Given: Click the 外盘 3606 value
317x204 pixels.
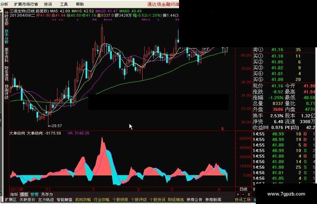Looking at the screenshot, I should (278, 109).
